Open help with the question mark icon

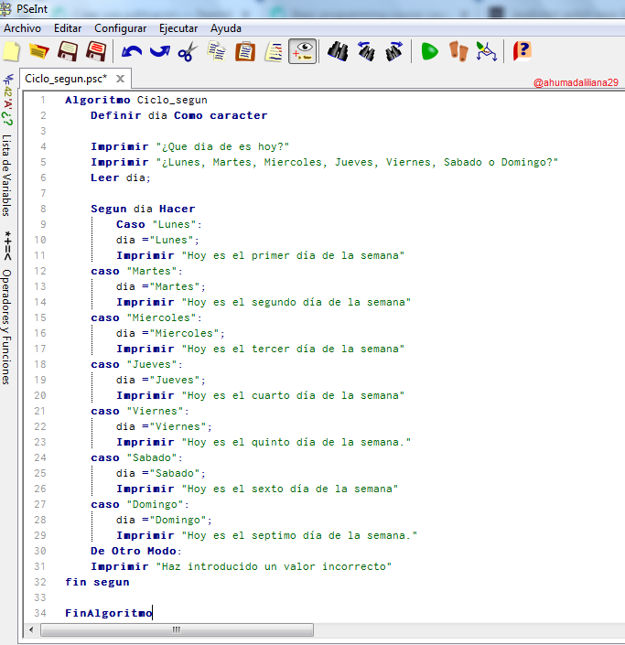click(x=523, y=52)
